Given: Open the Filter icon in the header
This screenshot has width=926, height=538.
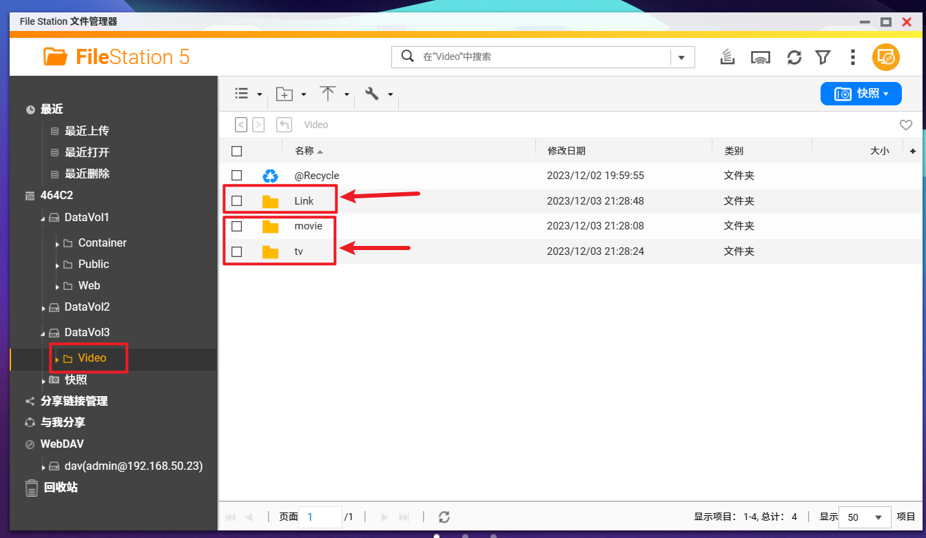Looking at the screenshot, I should tap(823, 57).
